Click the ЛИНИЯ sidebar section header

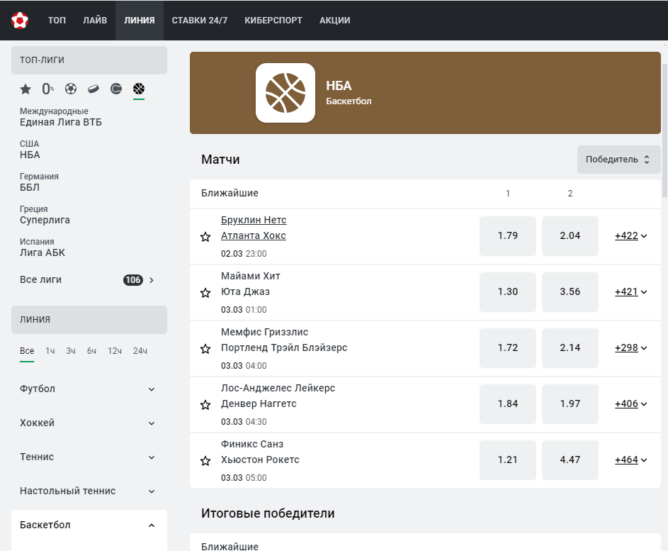(x=89, y=320)
